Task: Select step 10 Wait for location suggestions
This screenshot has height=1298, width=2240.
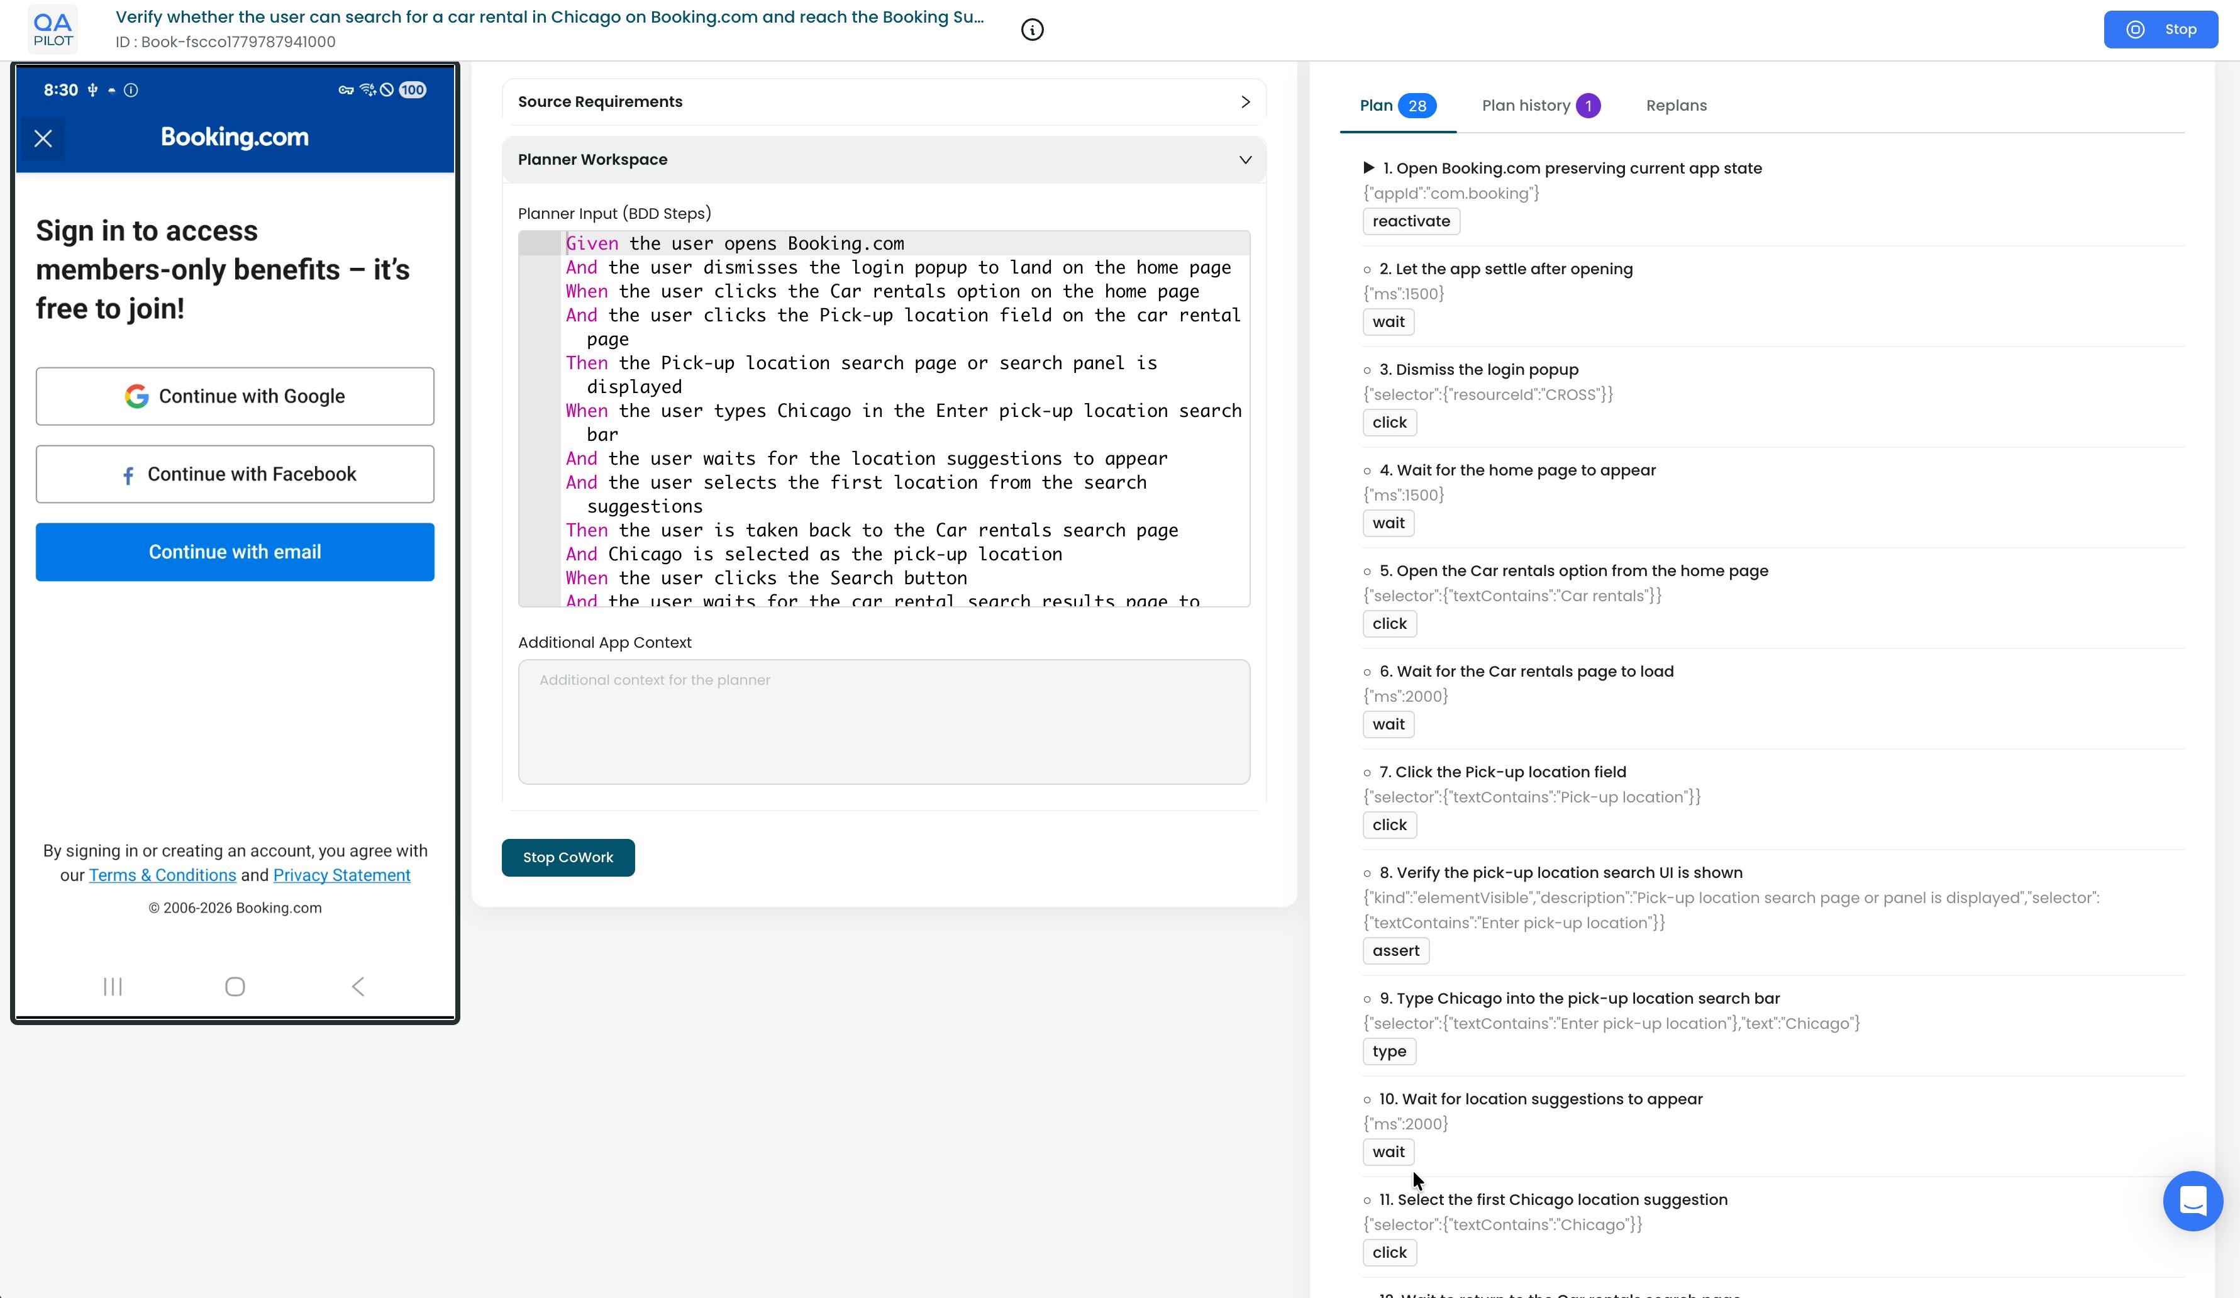Action: 1541,1099
